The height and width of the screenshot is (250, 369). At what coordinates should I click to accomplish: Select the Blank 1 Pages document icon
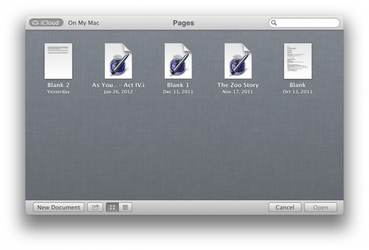click(178, 61)
